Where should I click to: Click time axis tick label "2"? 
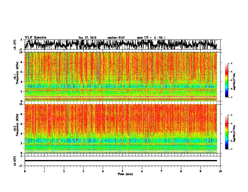[64, 171]
